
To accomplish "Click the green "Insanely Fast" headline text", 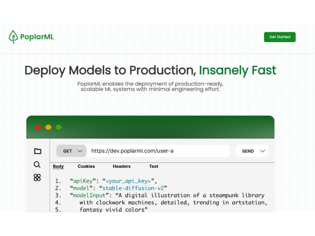I will 237,70.
